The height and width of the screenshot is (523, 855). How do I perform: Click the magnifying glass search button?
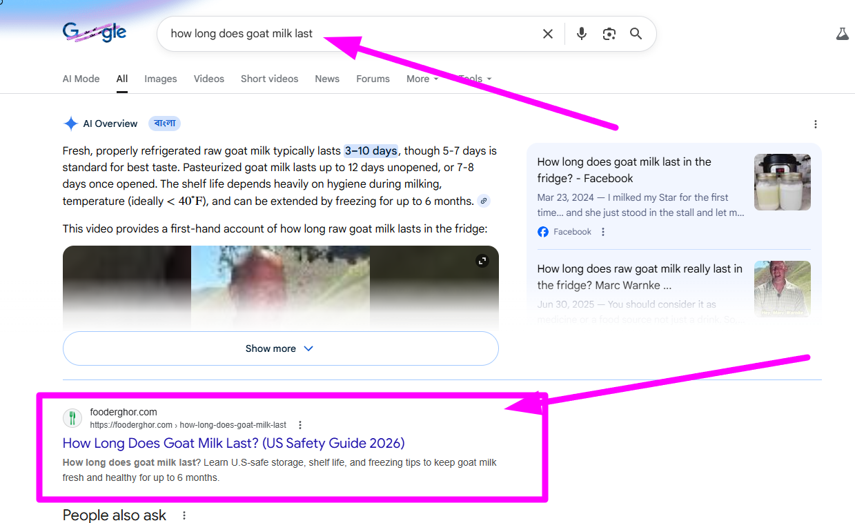point(636,34)
